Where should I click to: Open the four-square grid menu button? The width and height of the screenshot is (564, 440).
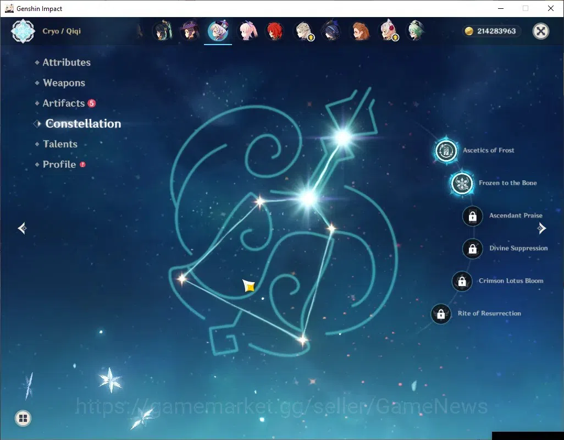pos(23,418)
